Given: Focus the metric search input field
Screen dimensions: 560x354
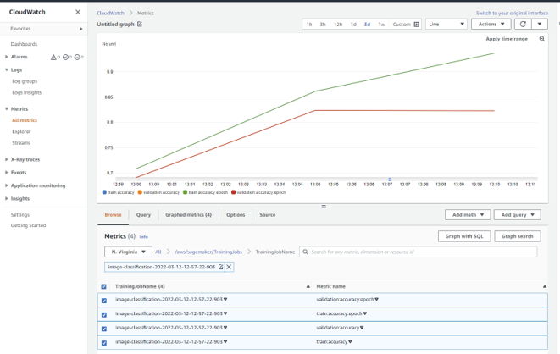Looking at the screenshot, I should (418, 252).
